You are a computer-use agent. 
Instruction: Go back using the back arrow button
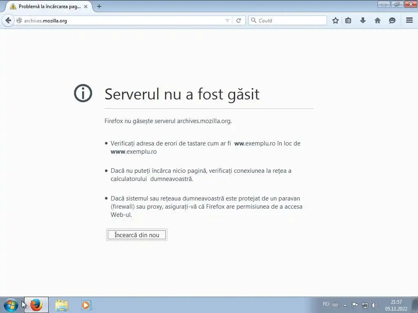(x=8, y=20)
